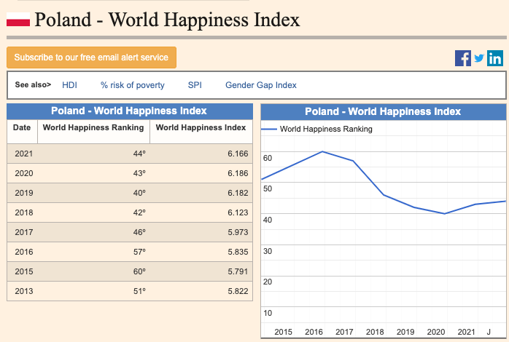This screenshot has width=509, height=342.
Task: Open the % risk of poverty link
Action: (x=133, y=85)
